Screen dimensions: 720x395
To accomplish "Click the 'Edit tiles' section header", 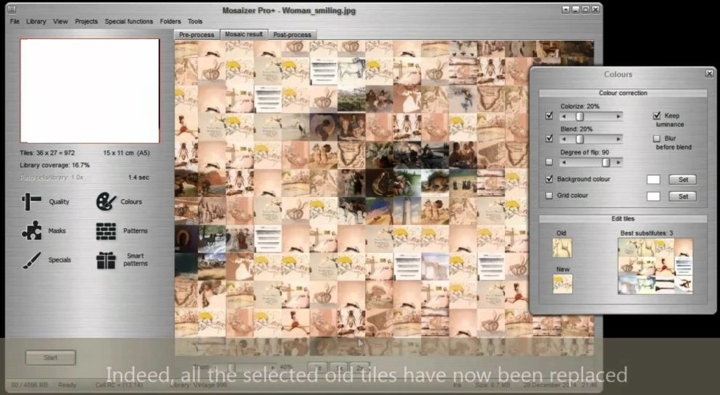I will [623, 219].
